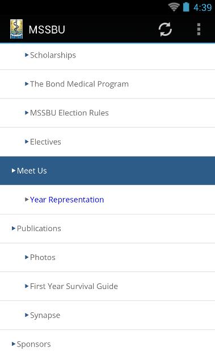The image size is (215, 355).
Task: Open the three-dot overflow menu
Action: coord(199,30)
